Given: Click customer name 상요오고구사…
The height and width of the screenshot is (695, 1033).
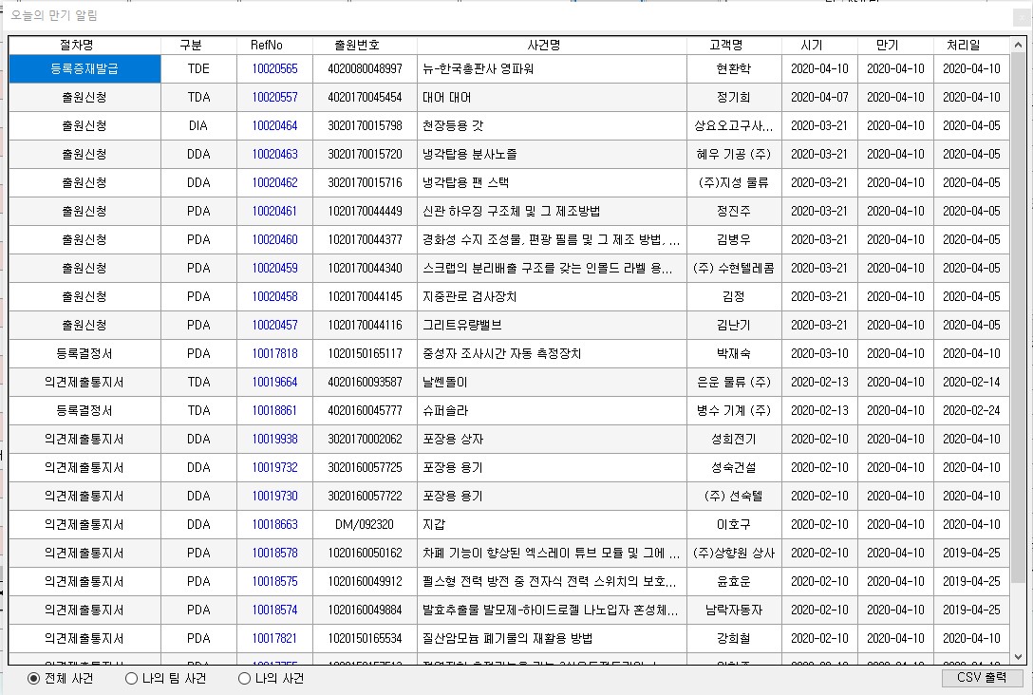Looking at the screenshot, I should click(733, 125).
